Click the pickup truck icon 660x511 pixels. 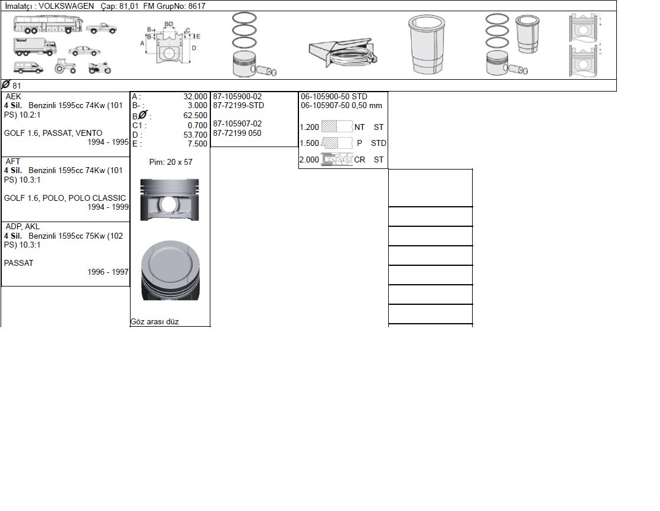(x=102, y=28)
